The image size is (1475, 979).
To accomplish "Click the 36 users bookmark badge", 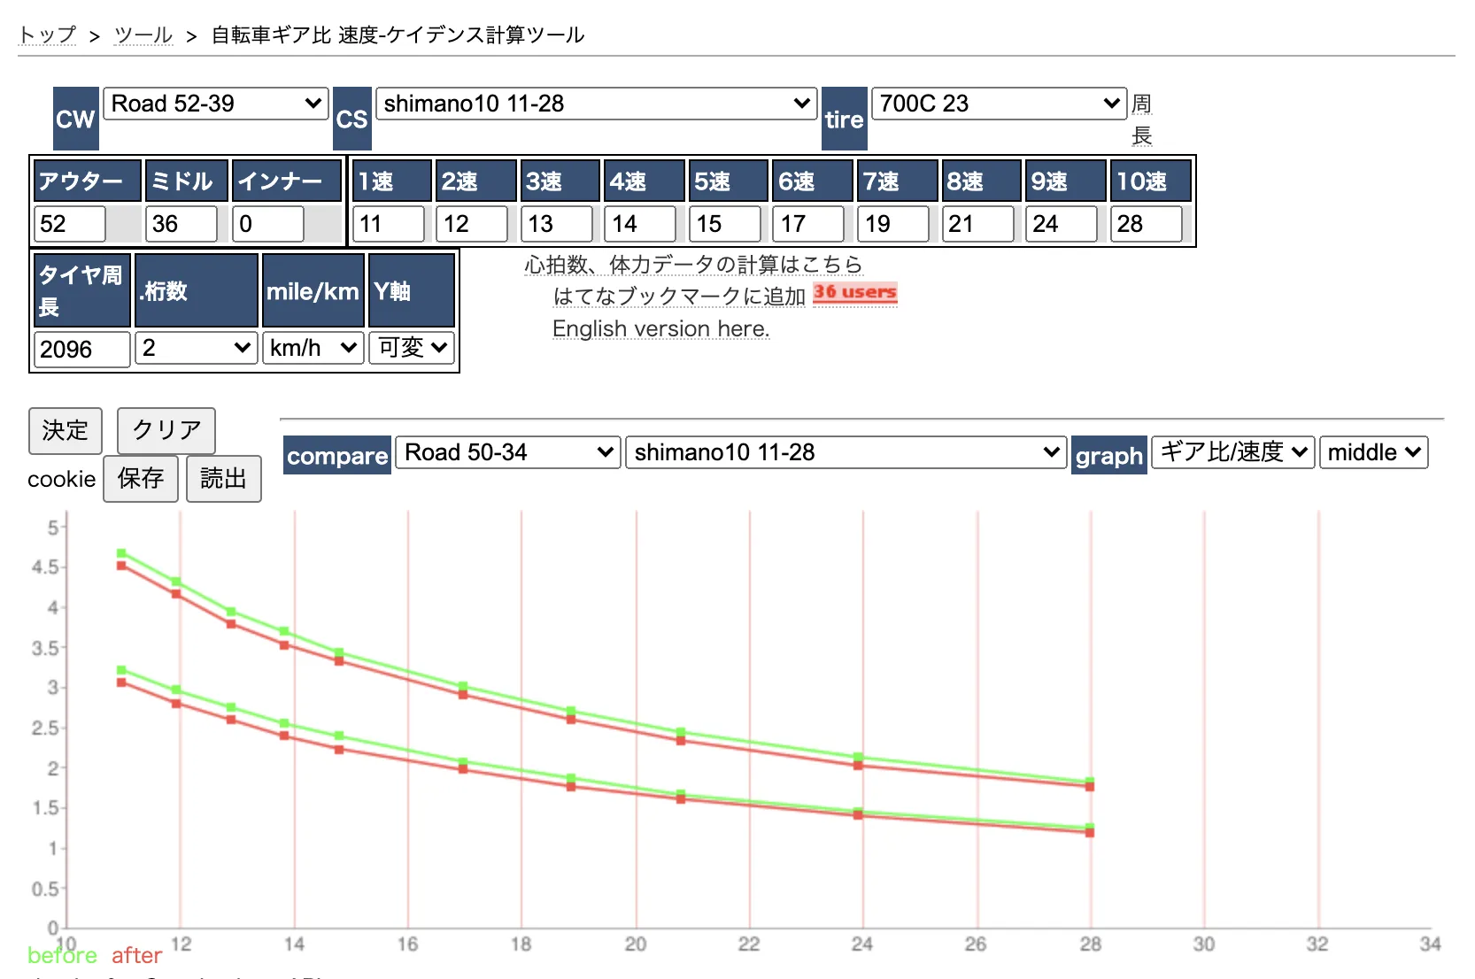I will point(854,293).
